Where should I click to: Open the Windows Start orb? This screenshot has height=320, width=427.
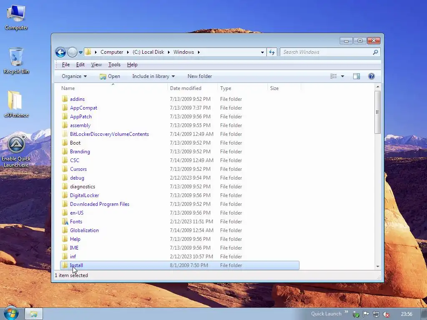click(11, 313)
